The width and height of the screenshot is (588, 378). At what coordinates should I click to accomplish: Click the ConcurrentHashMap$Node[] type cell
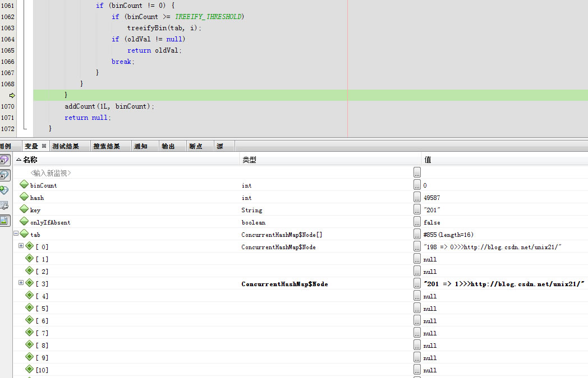[282, 235]
